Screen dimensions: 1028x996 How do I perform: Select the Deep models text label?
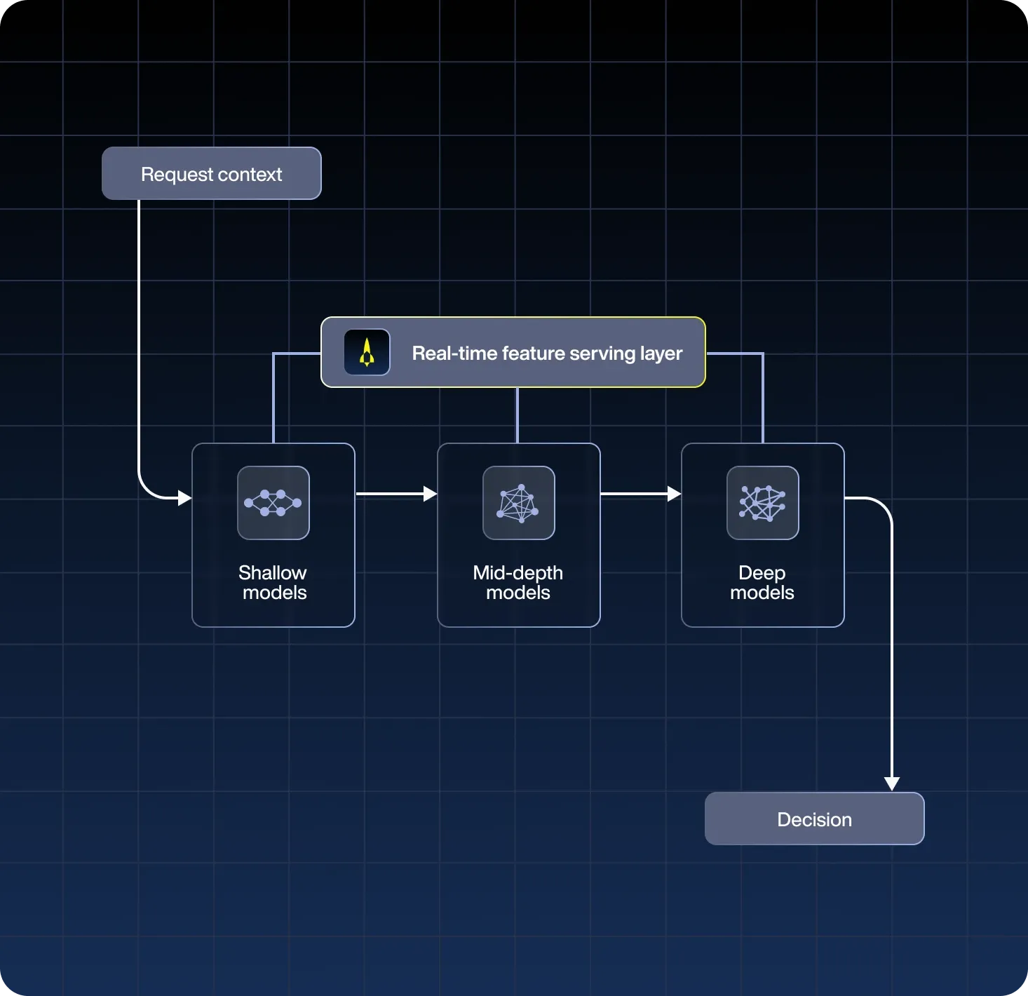click(x=762, y=582)
